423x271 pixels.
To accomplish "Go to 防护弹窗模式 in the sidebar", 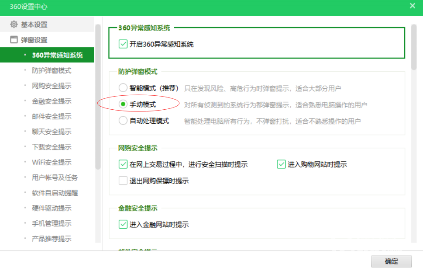I will [x=52, y=70].
